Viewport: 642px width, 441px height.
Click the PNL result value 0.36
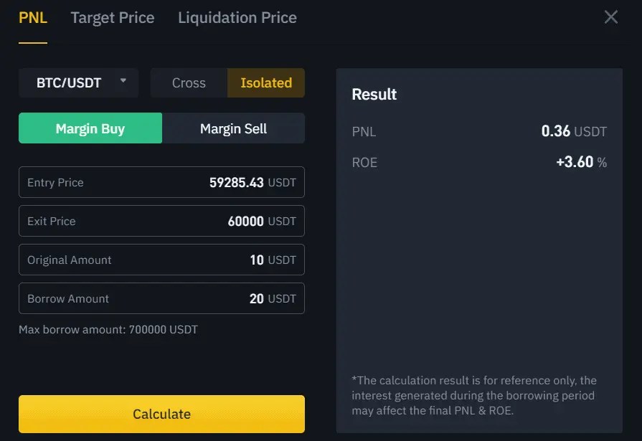(x=556, y=132)
